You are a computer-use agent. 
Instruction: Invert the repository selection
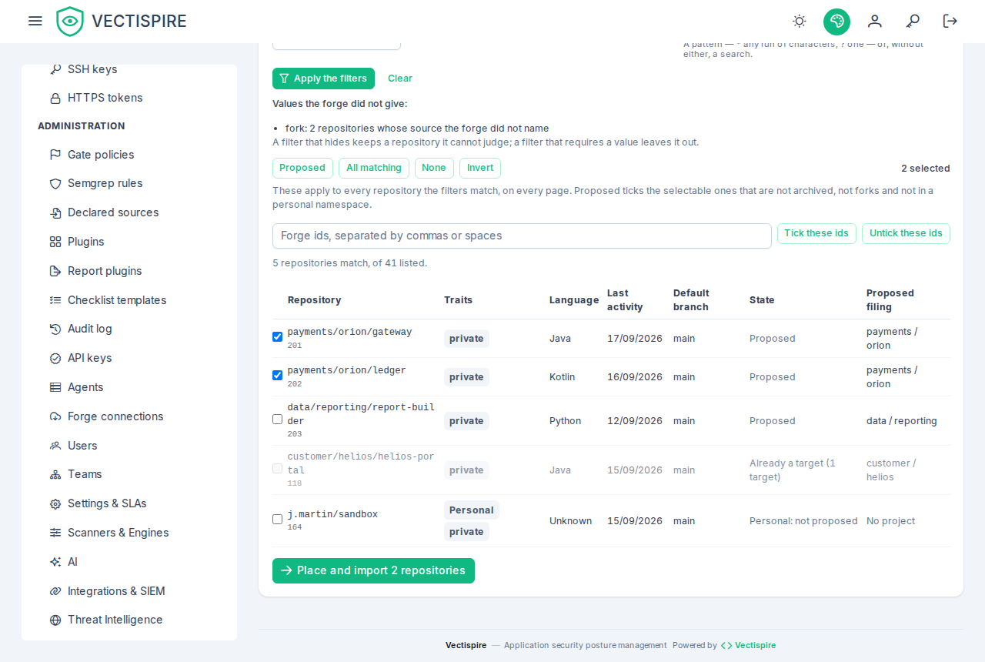click(x=480, y=168)
